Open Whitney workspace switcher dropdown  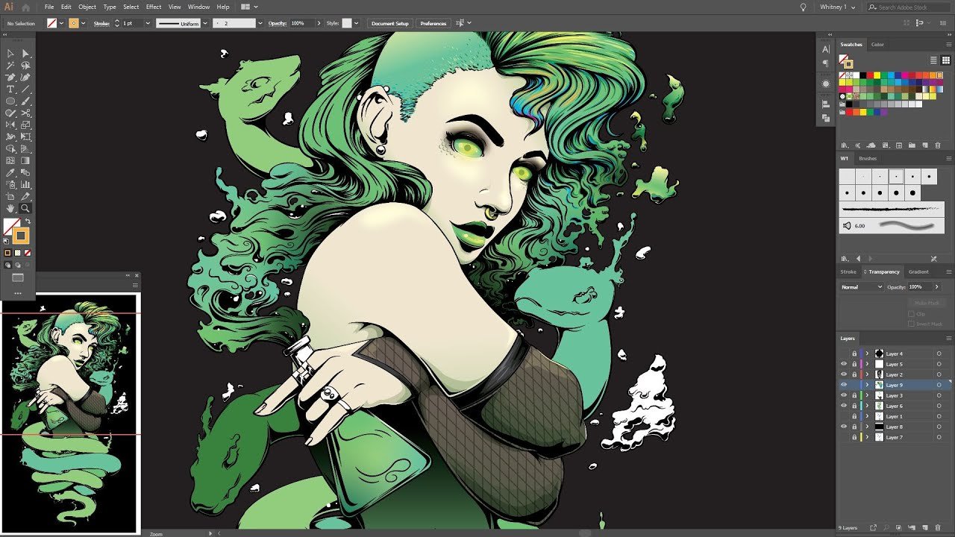click(x=836, y=7)
